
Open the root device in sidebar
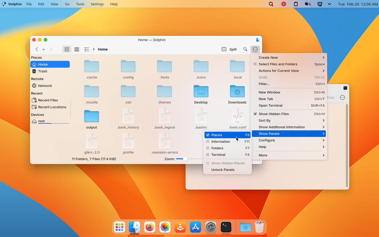pos(50,121)
